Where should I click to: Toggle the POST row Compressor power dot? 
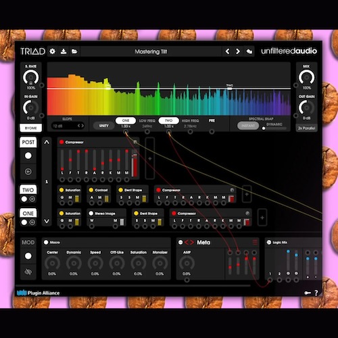click(x=62, y=142)
